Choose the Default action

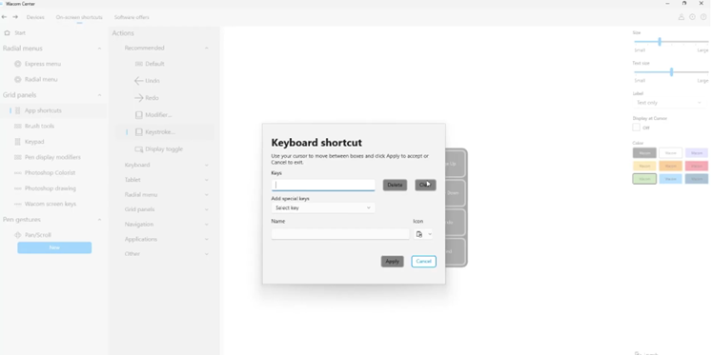click(x=154, y=64)
